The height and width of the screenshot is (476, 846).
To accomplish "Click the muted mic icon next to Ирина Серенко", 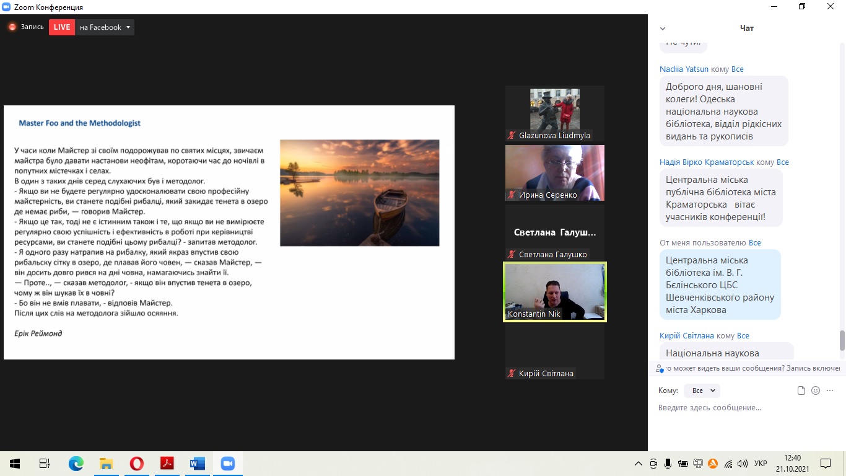I will [512, 195].
